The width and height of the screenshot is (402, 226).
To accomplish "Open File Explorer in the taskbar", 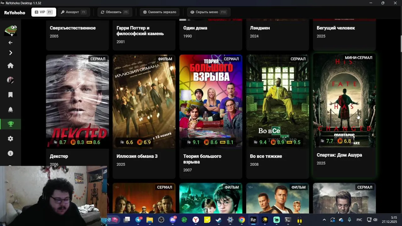I will tap(149, 220).
